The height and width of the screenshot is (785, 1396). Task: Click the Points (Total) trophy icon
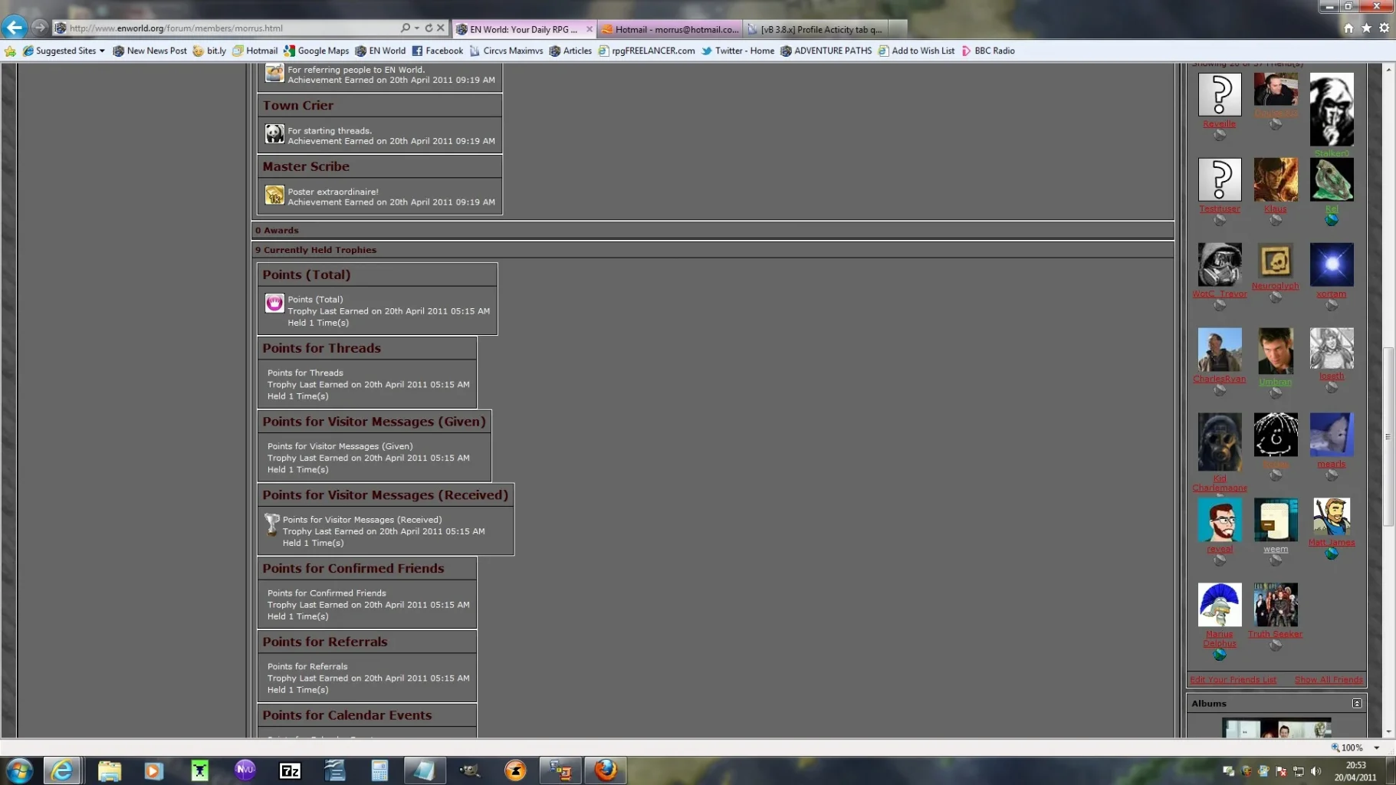tap(274, 304)
